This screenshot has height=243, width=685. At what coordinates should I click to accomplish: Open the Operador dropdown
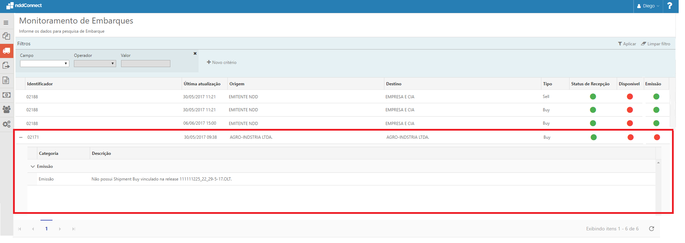click(x=95, y=64)
